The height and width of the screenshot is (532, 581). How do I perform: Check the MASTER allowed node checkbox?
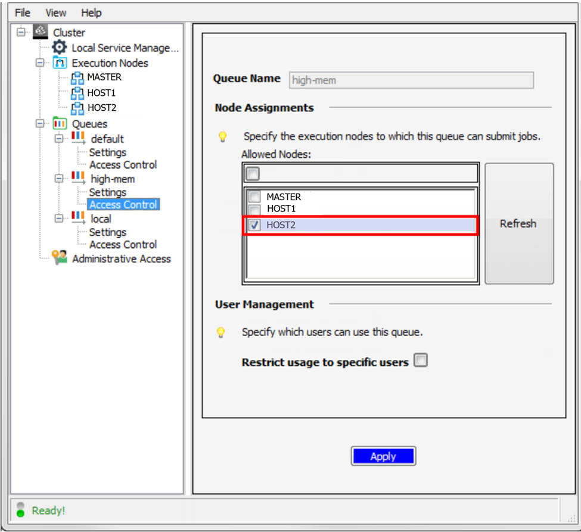point(254,197)
